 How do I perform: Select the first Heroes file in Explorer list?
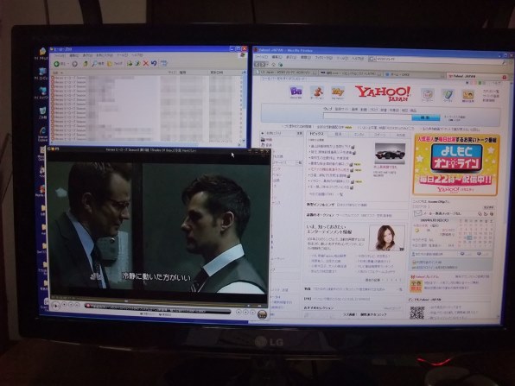69,78
